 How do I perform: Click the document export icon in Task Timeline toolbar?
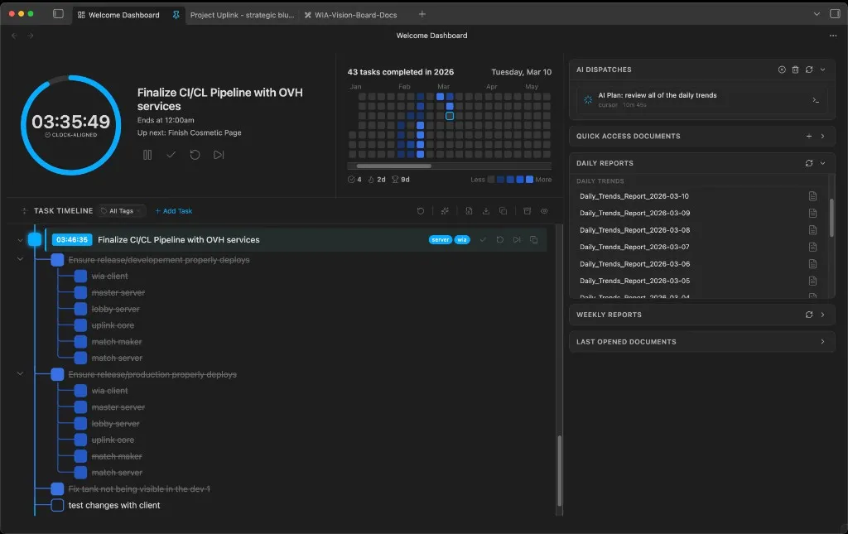tap(469, 211)
